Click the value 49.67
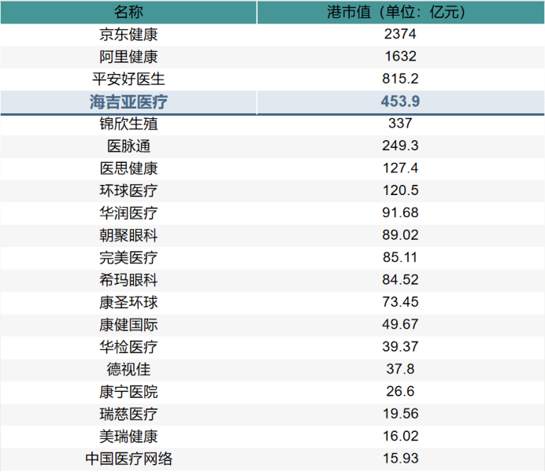 (x=401, y=325)
